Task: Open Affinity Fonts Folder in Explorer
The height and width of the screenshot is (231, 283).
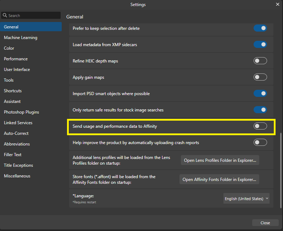Action: (219, 180)
